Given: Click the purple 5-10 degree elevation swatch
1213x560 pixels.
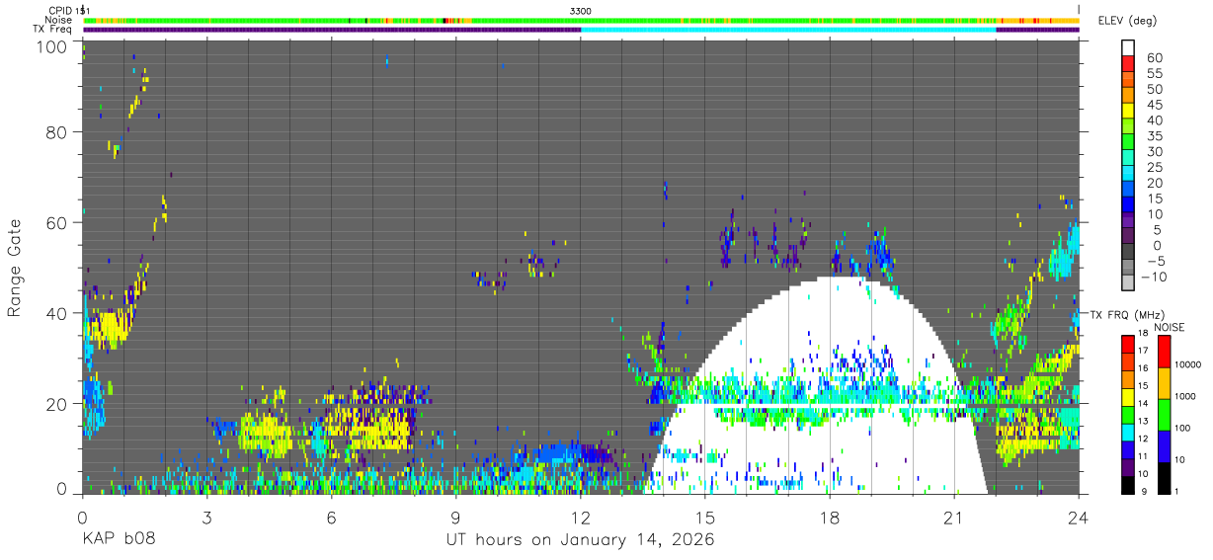Looking at the screenshot, I should click(1130, 222).
